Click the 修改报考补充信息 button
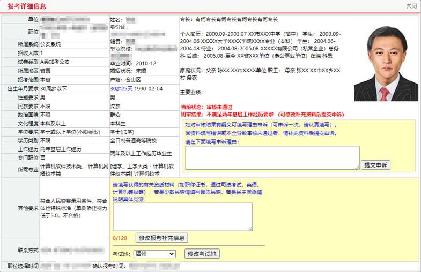This screenshot has height=272, width=421. click(162, 238)
